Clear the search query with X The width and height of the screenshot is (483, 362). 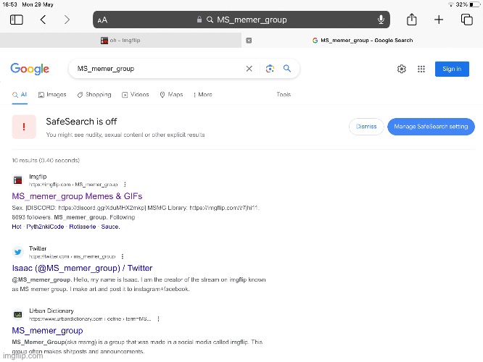(x=249, y=69)
